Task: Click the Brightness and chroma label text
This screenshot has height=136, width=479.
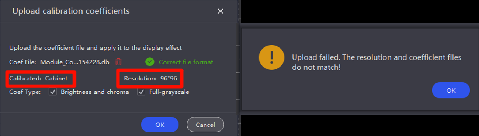Action: point(95,92)
